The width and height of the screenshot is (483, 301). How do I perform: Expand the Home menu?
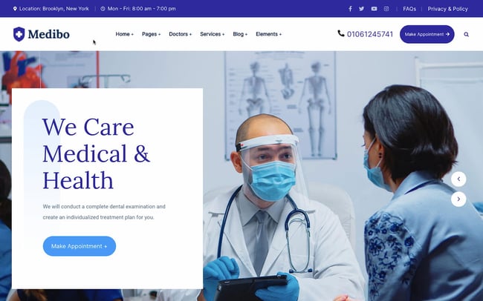point(124,34)
